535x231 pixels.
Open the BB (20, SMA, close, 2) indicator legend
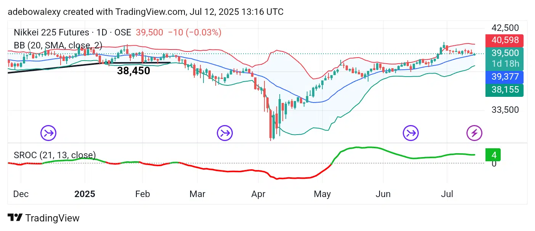58,45
